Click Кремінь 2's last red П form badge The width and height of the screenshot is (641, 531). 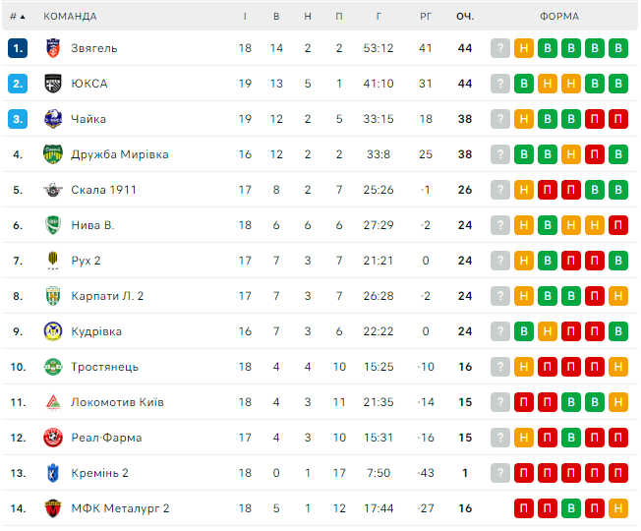[617, 473]
